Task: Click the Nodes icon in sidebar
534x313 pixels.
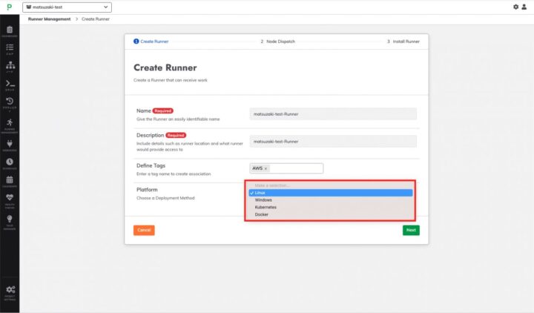Action: point(10,66)
